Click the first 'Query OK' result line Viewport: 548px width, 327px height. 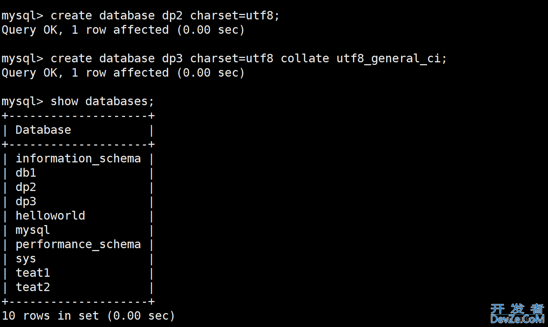[123, 30]
